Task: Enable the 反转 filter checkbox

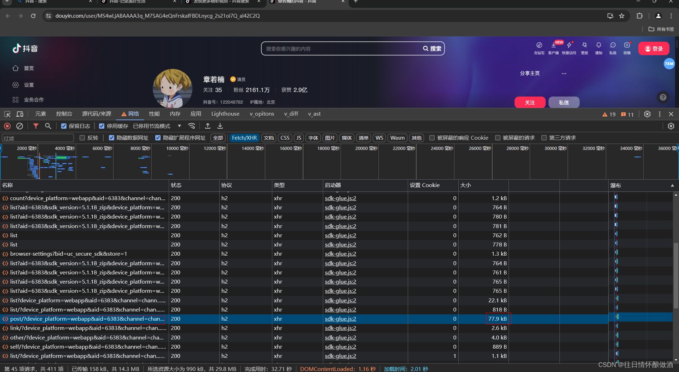Action: point(82,138)
